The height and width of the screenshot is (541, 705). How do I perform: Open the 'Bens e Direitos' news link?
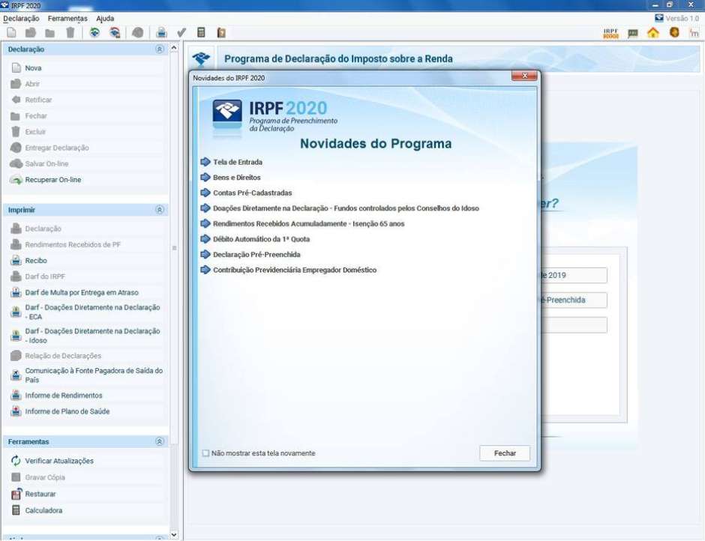click(x=236, y=178)
